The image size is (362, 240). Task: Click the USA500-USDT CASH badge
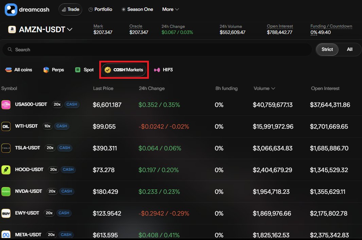coord(72,104)
